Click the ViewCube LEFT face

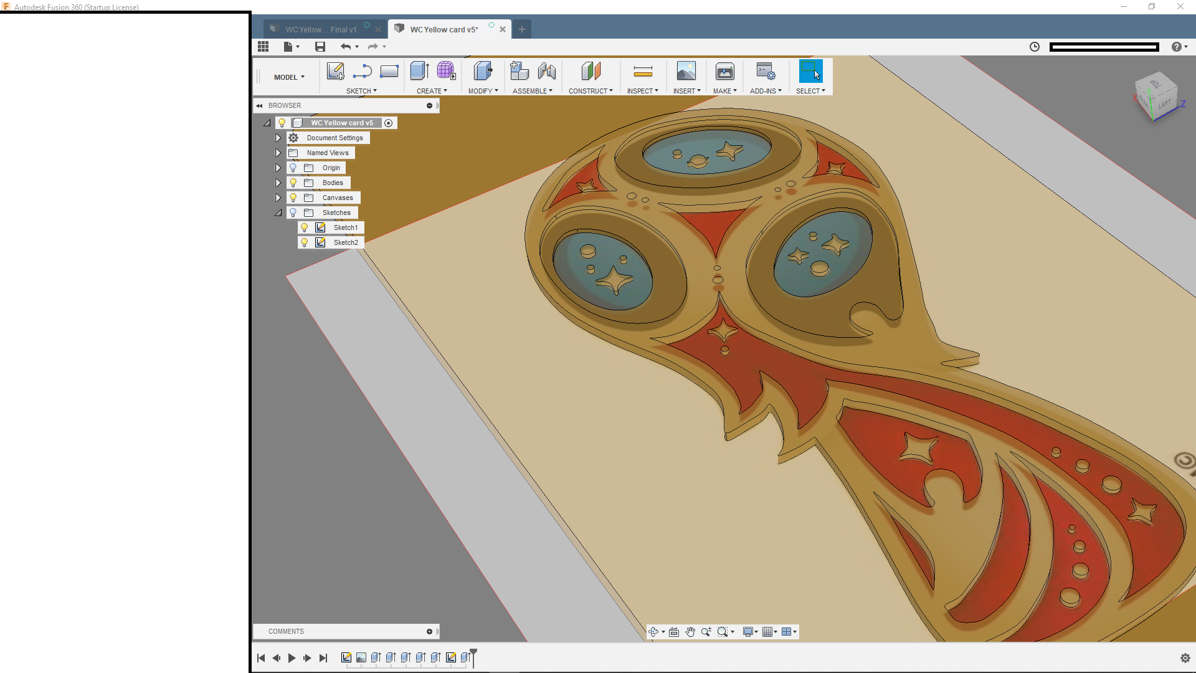[x=1164, y=103]
